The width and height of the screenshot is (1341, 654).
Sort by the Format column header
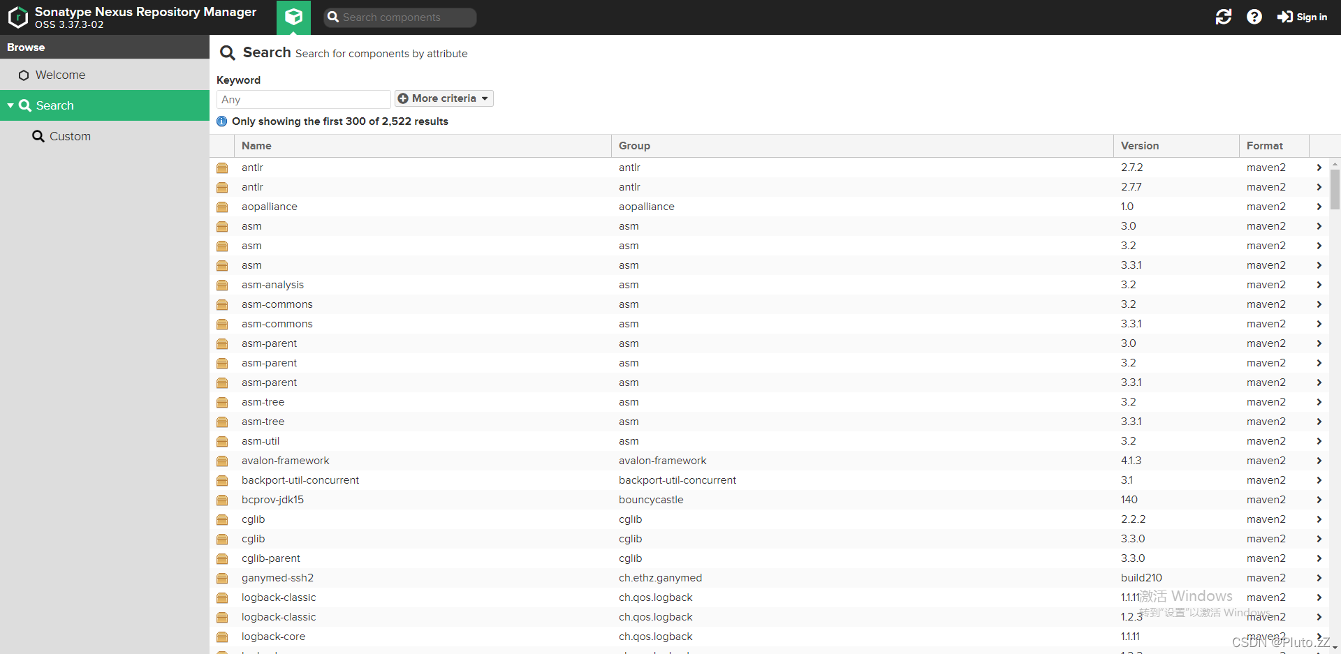[1274, 146]
